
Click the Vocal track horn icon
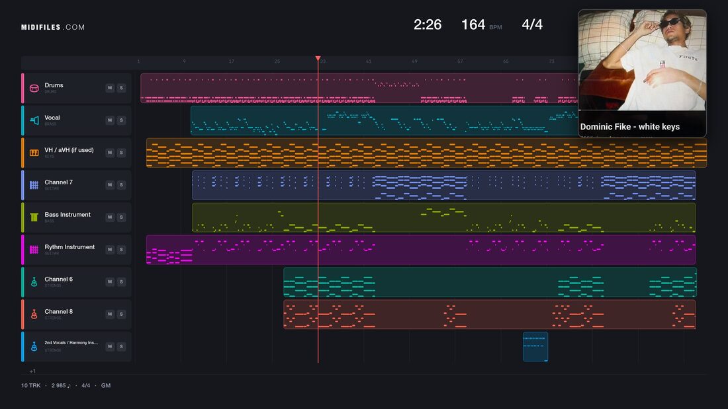34,120
